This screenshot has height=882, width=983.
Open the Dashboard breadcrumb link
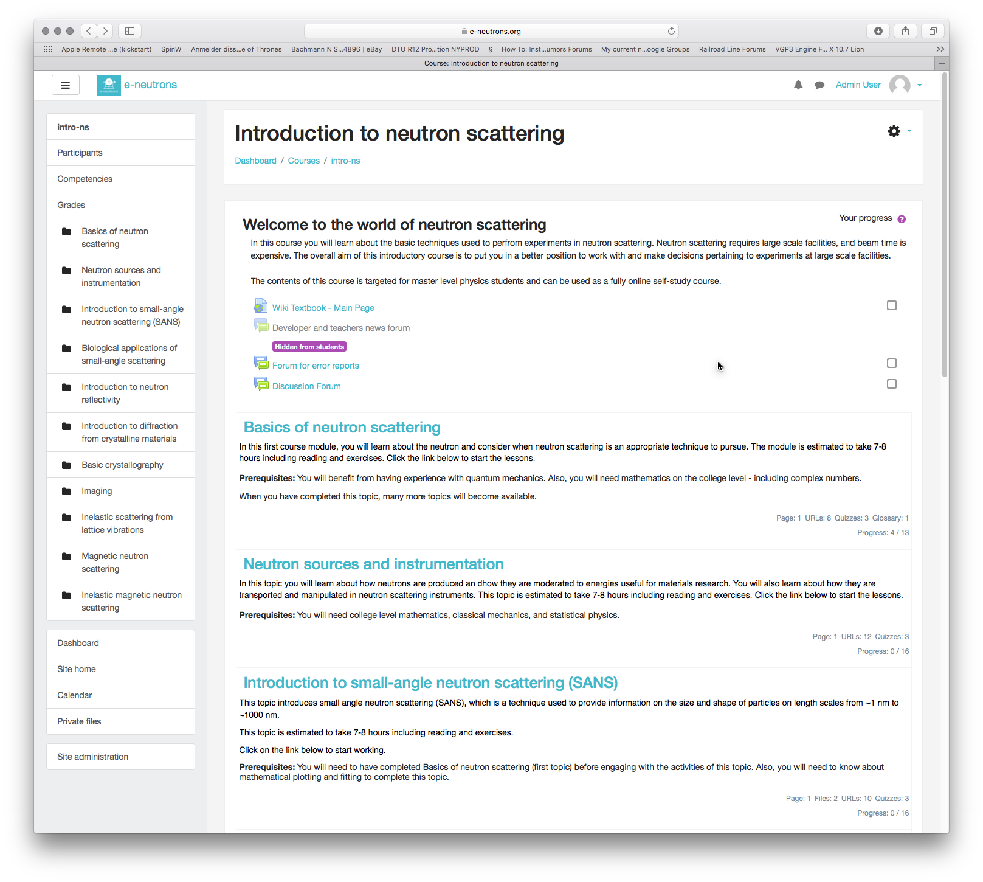coord(255,160)
